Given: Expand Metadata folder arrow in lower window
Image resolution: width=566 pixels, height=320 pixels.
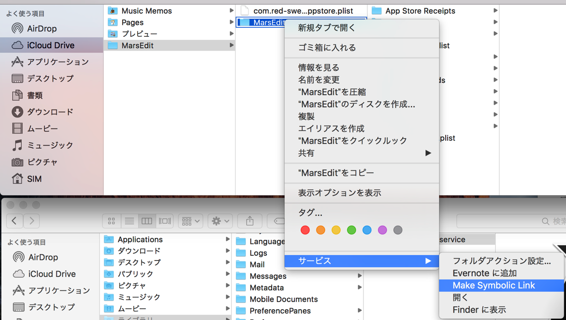Looking at the screenshot, I should click(x=360, y=287).
